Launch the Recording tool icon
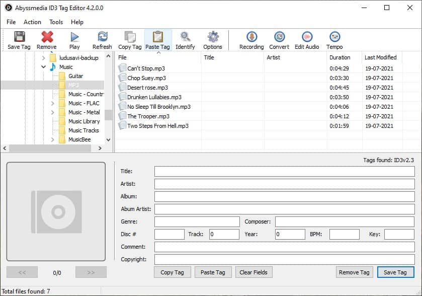The width and height of the screenshot is (422, 296). [x=251, y=37]
